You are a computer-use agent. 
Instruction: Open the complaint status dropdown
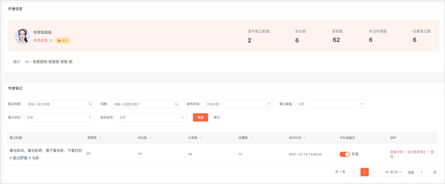click(x=152, y=117)
